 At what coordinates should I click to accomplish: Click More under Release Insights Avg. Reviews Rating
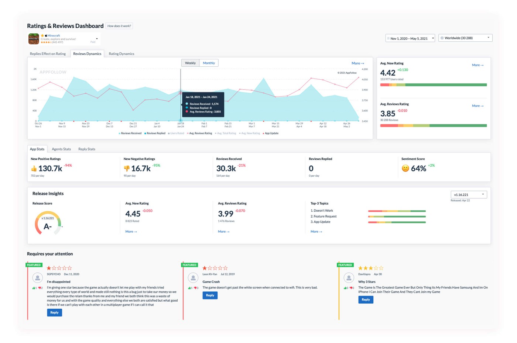(224, 232)
